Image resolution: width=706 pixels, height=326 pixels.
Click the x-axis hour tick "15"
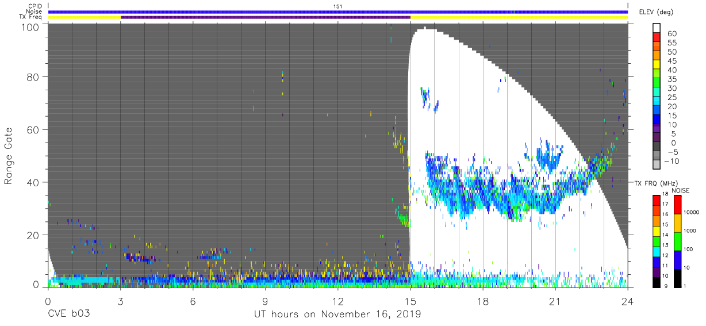tap(410, 301)
